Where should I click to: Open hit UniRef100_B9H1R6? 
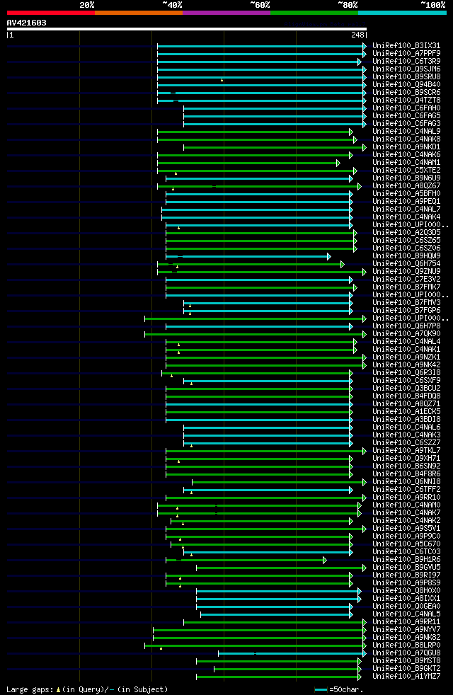[406, 559]
